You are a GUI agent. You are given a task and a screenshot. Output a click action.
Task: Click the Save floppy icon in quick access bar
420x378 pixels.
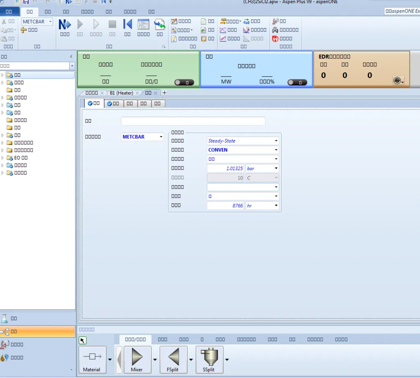26,2
